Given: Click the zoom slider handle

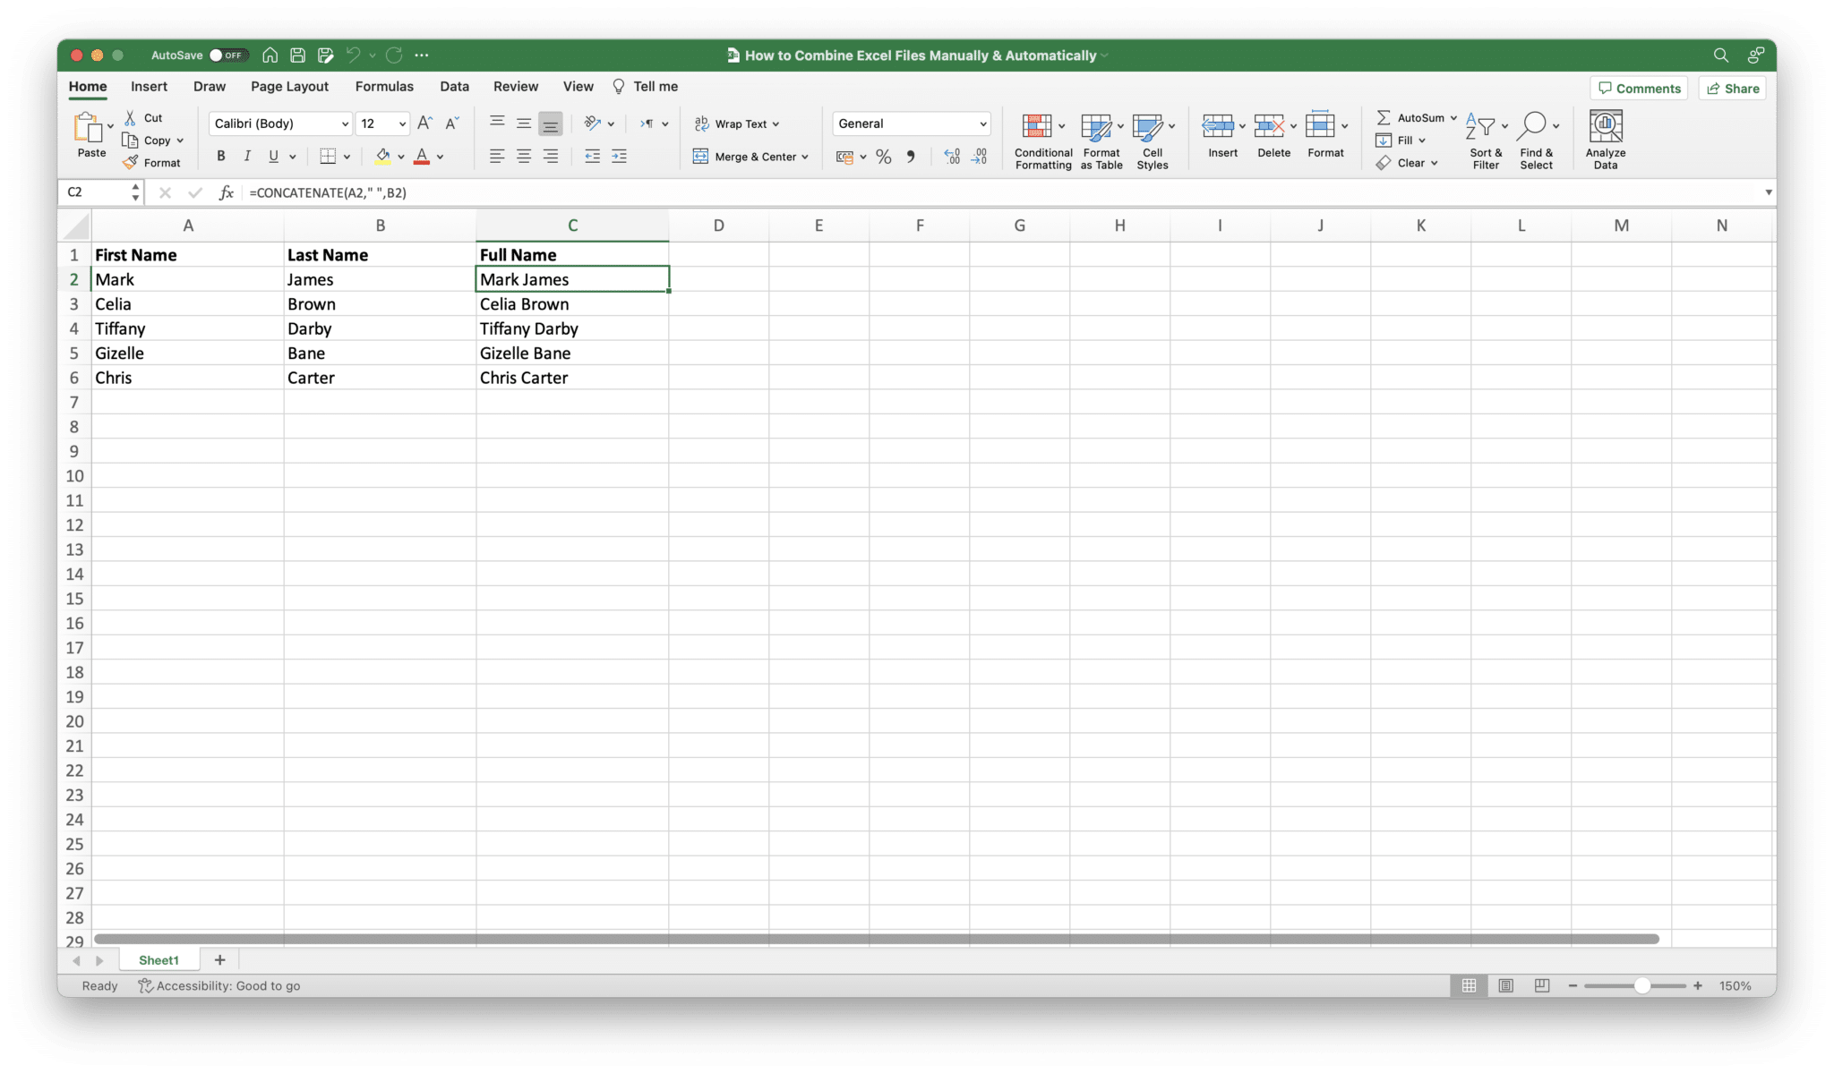Looking at the screenshot, I should pos(1641,985).
